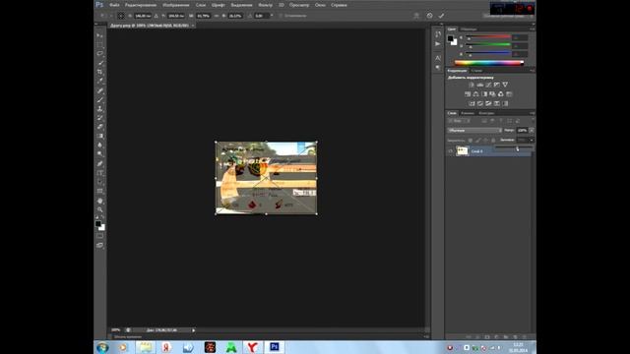Click the delete layer trash icon
630x354 pixels.
click(x=525, y=336)
